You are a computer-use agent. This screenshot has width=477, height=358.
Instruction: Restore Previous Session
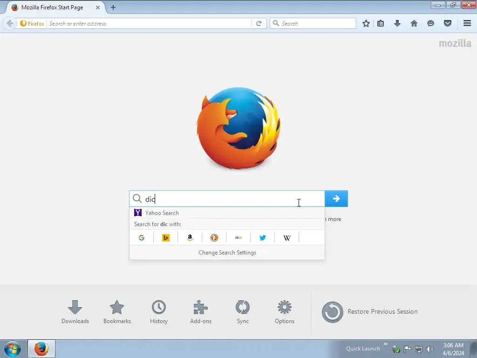click(370, 312)
